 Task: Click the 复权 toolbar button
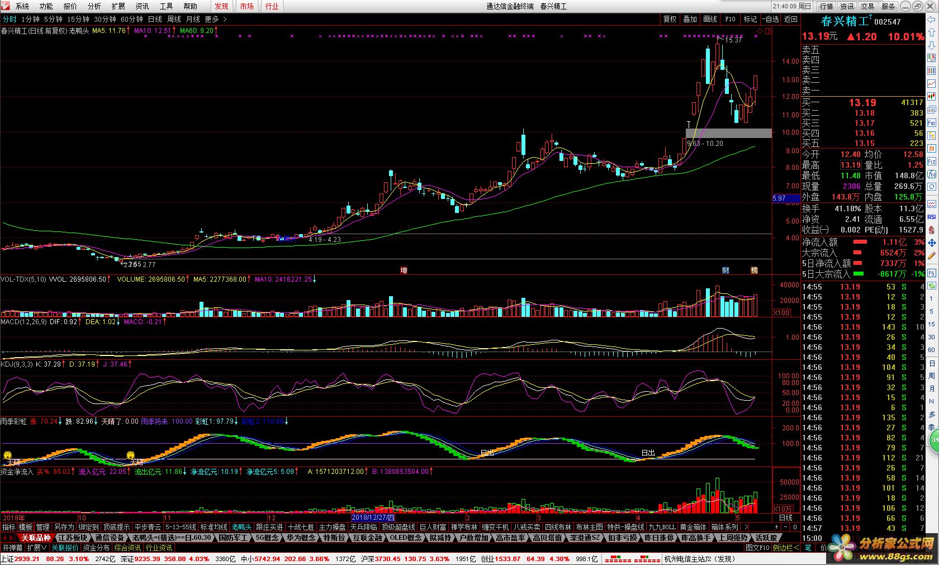tap(670, 19)
